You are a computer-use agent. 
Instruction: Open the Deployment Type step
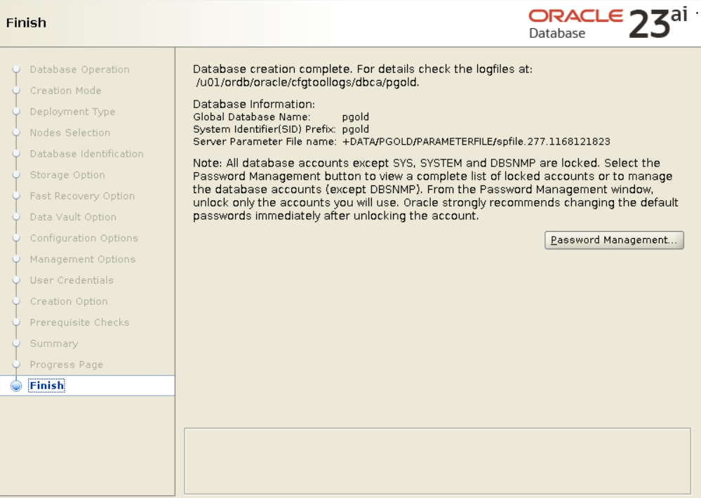click(x=72, y=112)
